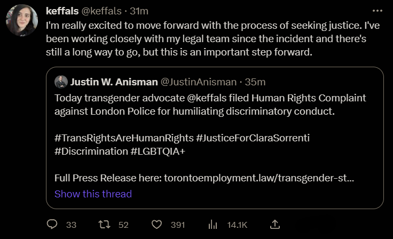This screenshot has height=239, width=393.
Task: Open the #JusticeForClaraSorrenti hashtag
Action: tap(253, 138)
